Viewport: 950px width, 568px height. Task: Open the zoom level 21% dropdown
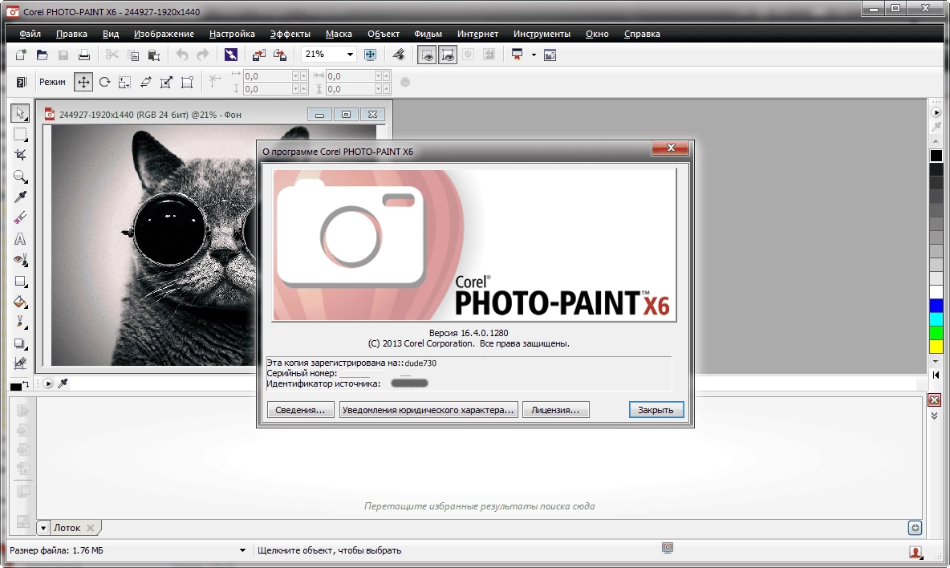click(x=350, y=55)
